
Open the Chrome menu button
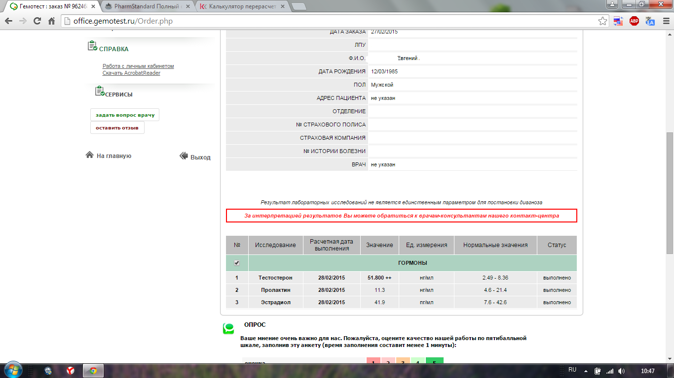coord(665,21)
